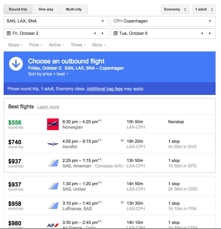Expand Sort by price + best menu
The height and width of the screenshot is (229, 221).
pos(48,74)
